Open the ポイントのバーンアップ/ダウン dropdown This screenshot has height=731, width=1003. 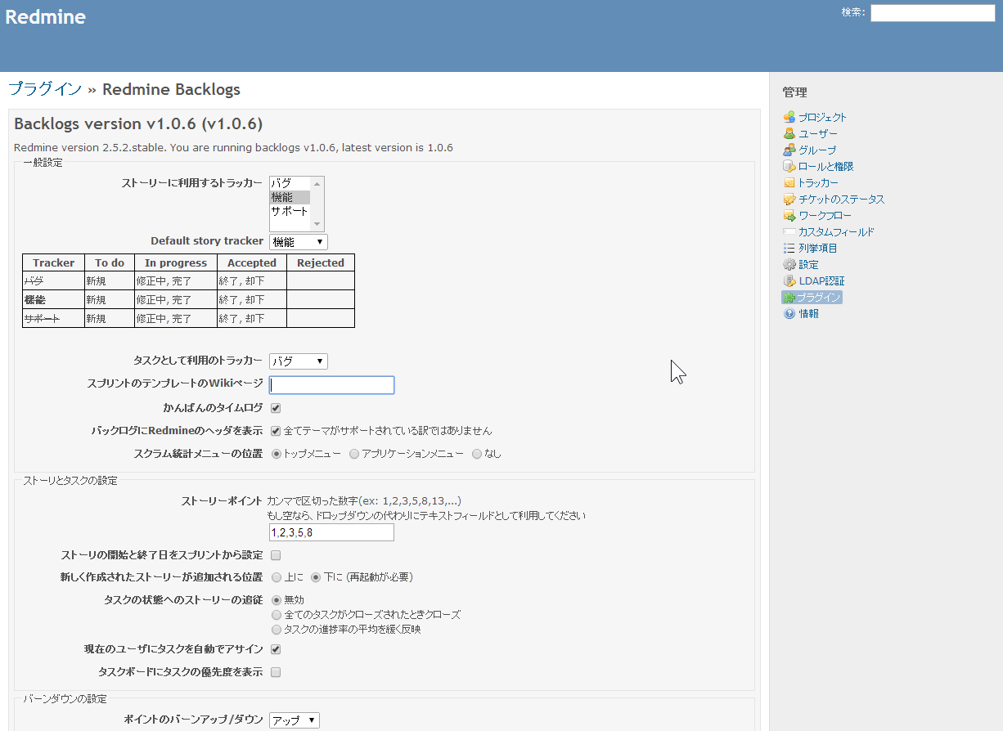pyautogui.click(x=295, y=720)
